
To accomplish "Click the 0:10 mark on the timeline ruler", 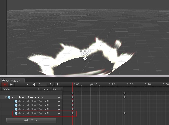I will click(94, 84).
